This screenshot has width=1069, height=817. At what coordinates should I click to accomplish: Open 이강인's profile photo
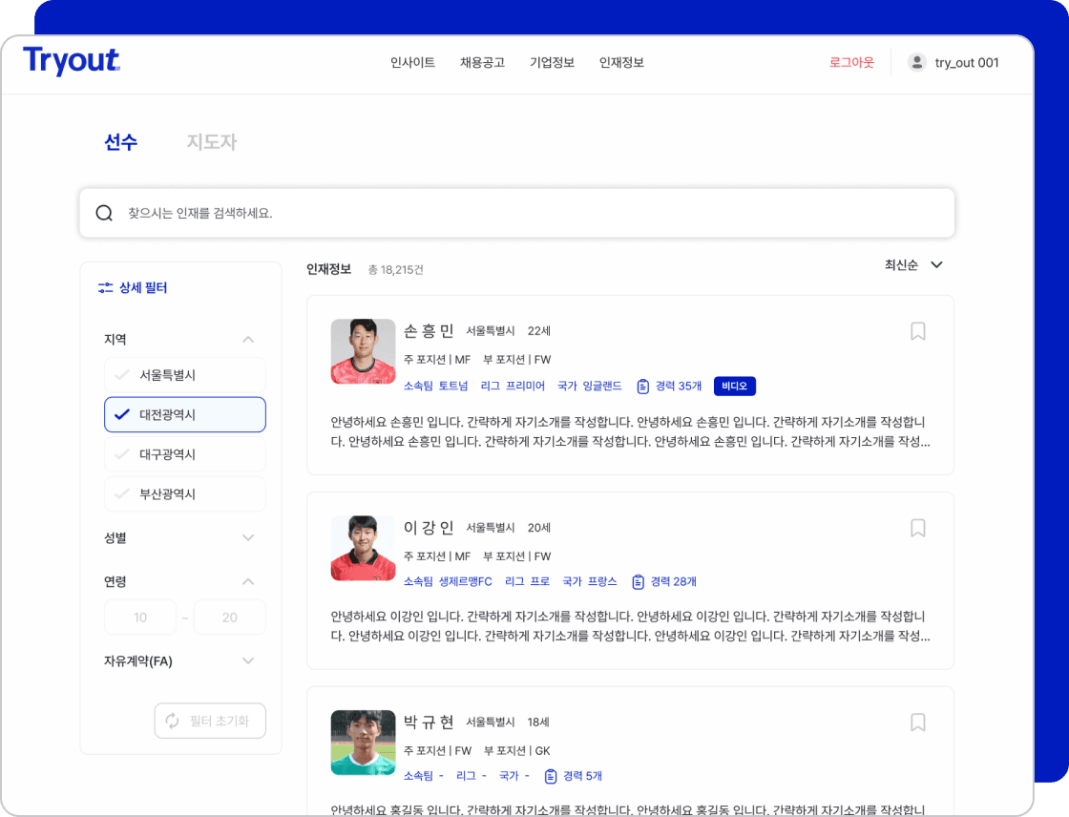click(x=364, y=548)
